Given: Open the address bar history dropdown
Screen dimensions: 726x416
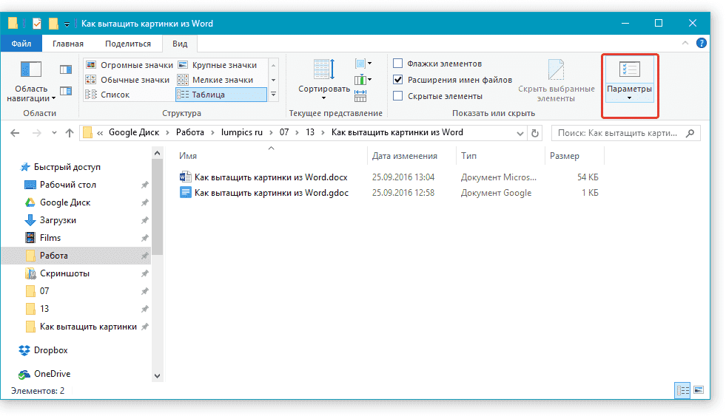Looking at the screenshot, I should (x=518, y=134).
